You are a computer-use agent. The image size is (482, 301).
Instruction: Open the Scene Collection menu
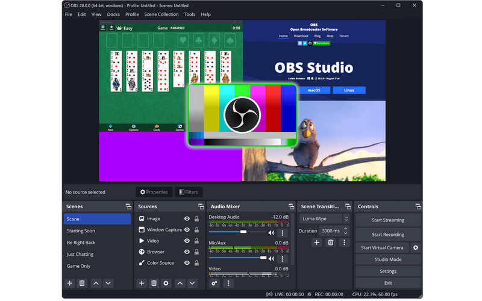161,14
